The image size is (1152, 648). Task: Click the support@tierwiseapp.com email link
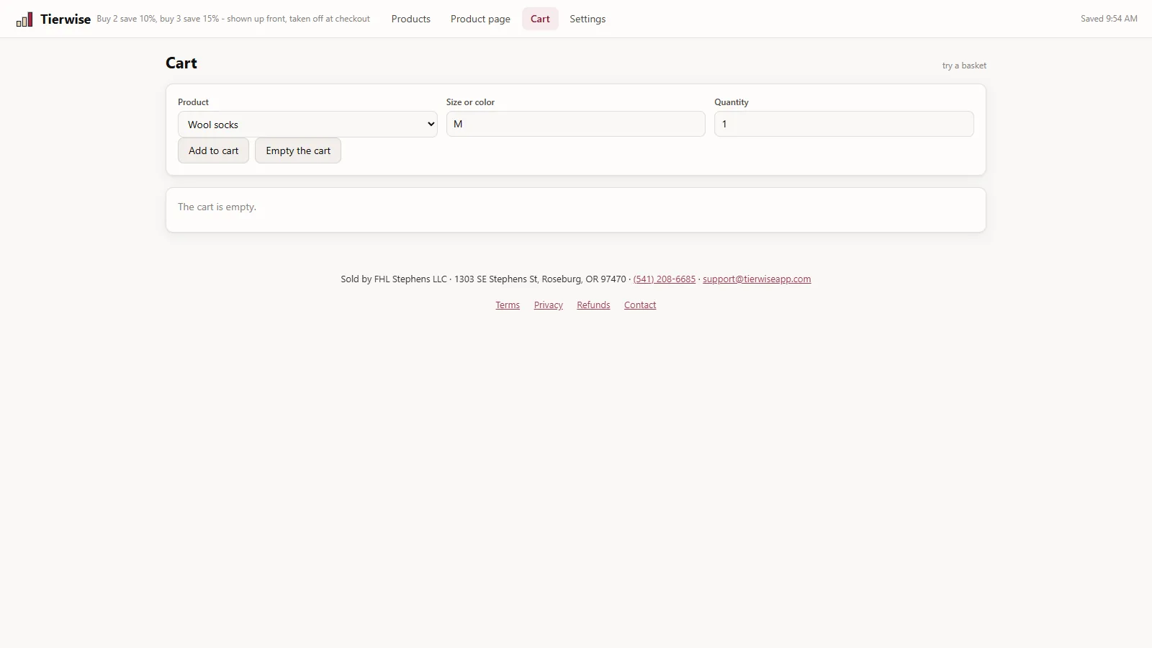point(757,279)
